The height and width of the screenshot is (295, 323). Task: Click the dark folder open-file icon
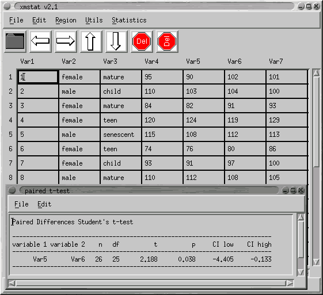click(x=15, y=41)
